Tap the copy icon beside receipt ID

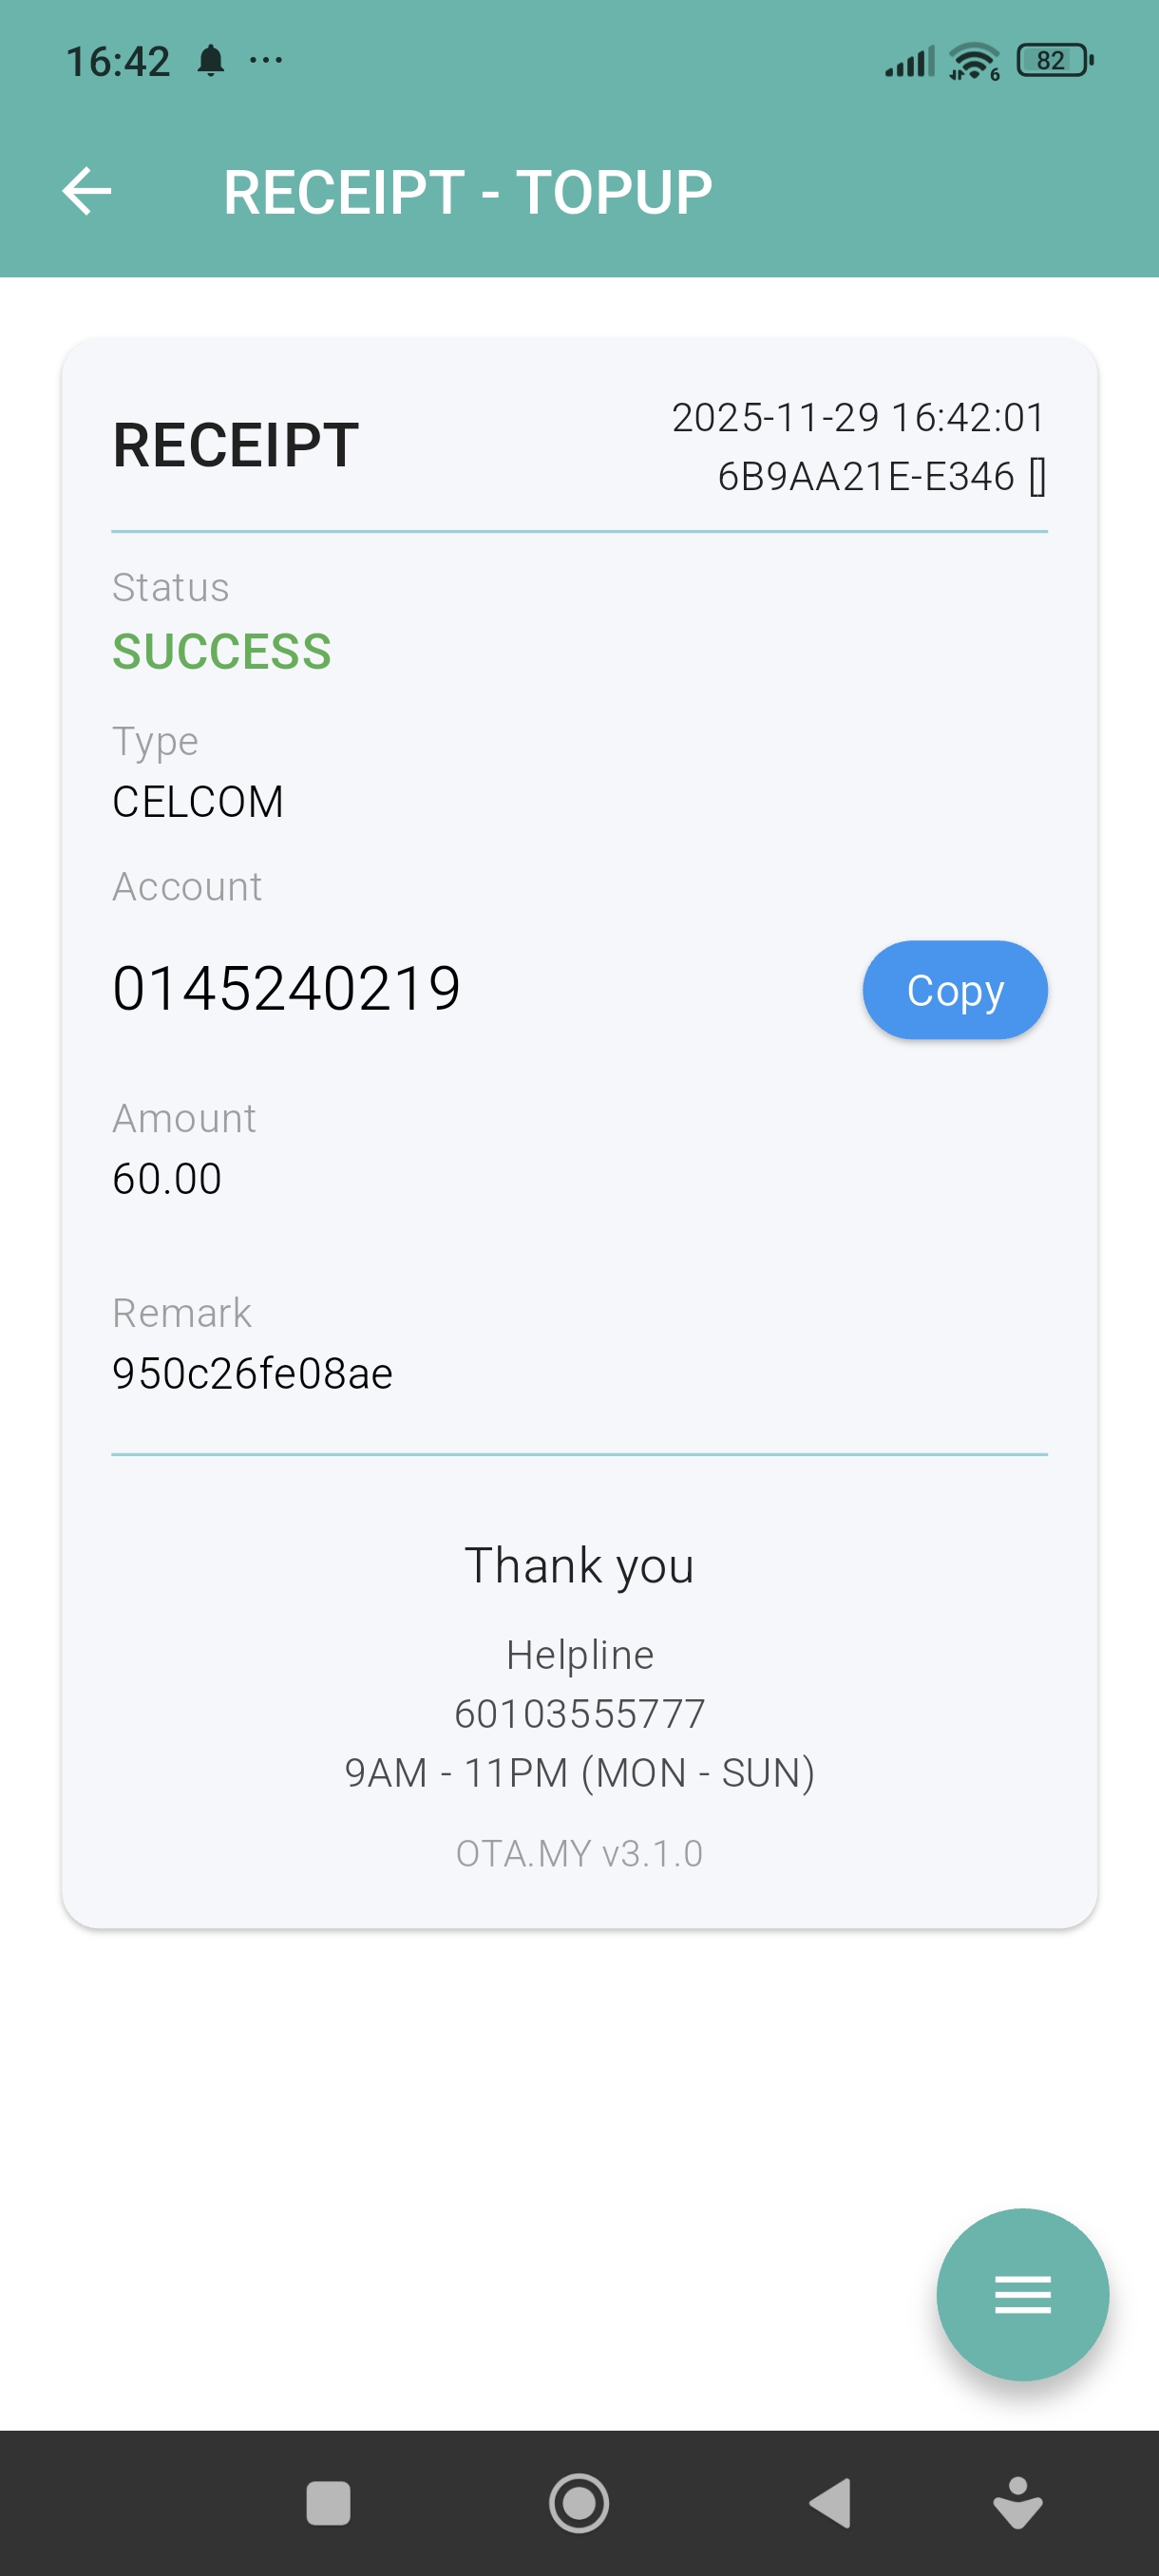[1037, 477]
